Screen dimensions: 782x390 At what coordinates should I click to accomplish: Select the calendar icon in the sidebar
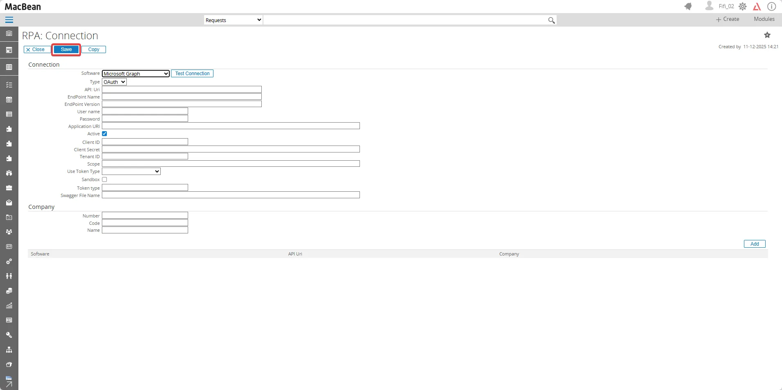9,99
